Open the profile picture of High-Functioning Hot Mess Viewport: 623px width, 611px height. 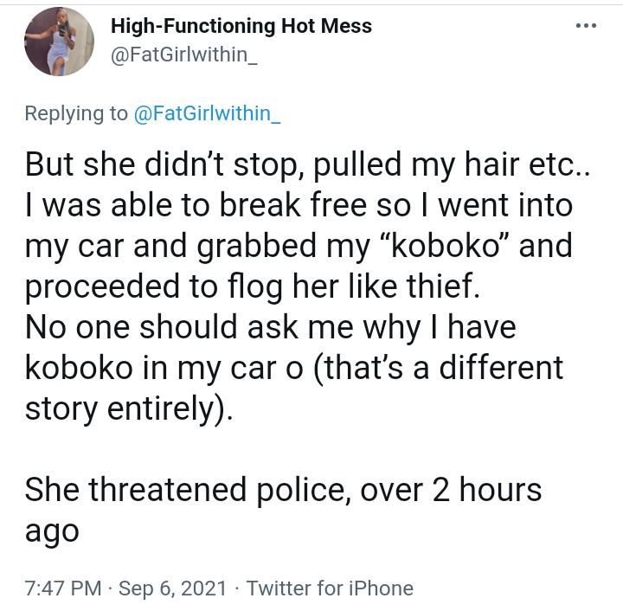59,42
